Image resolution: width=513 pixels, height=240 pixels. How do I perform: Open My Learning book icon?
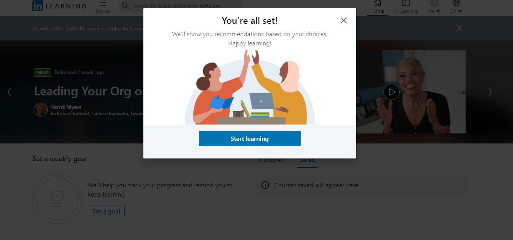[405, 3]
